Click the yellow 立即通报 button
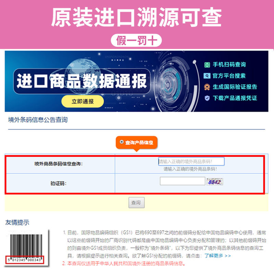Screen dimensions: 274x274 point(83,101)
